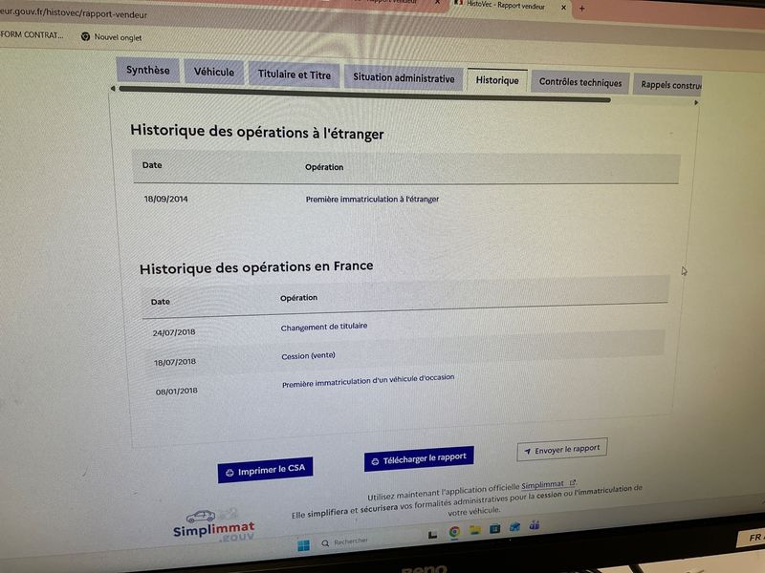Image resolution: width=765 pixels, height=573 pixels.
Task: Open the Windows Start menu
Action: point(303,544)
